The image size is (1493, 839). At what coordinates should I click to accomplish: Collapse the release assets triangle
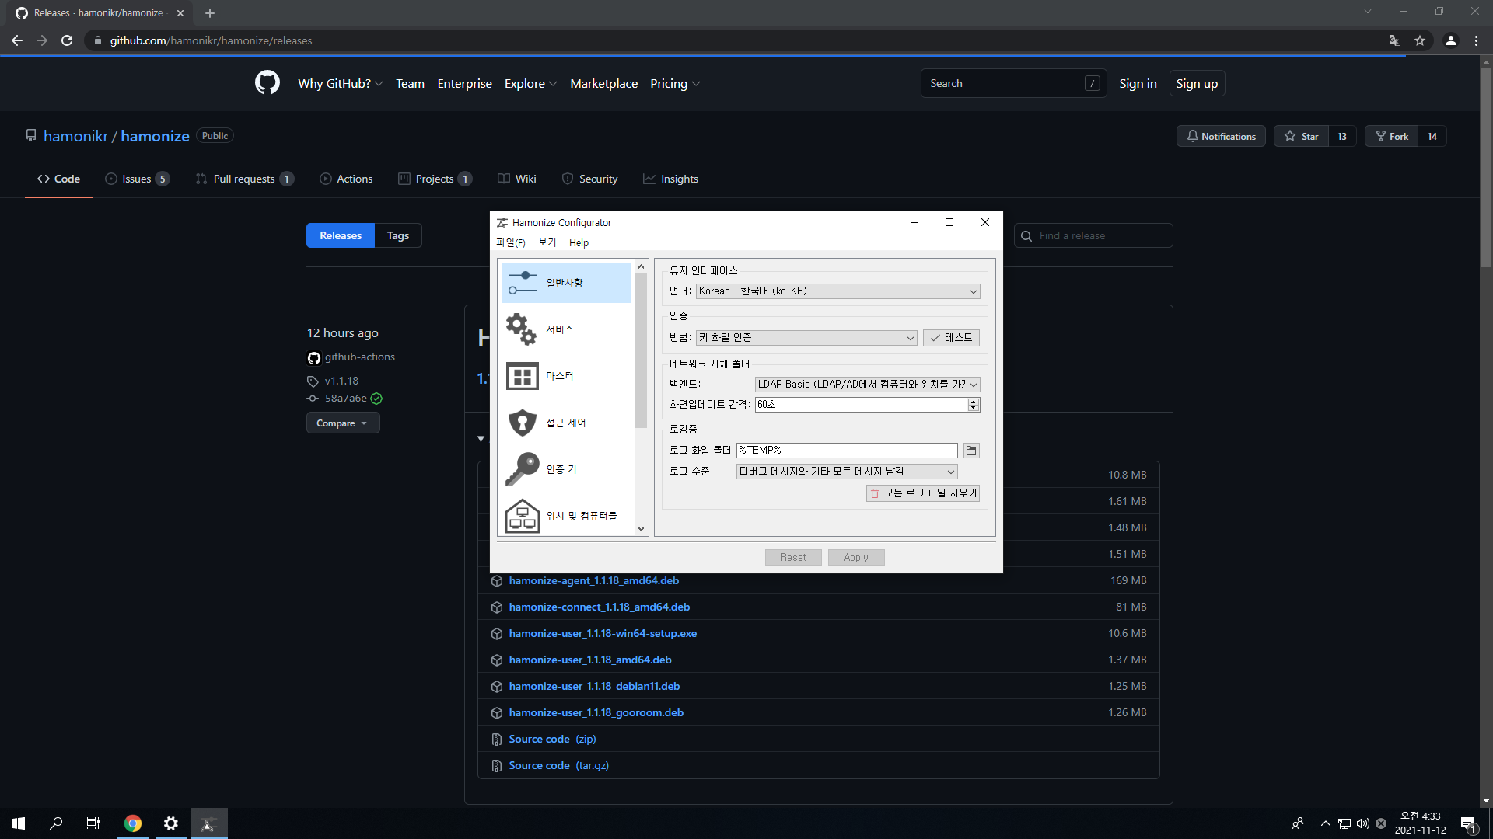point(481,439)
